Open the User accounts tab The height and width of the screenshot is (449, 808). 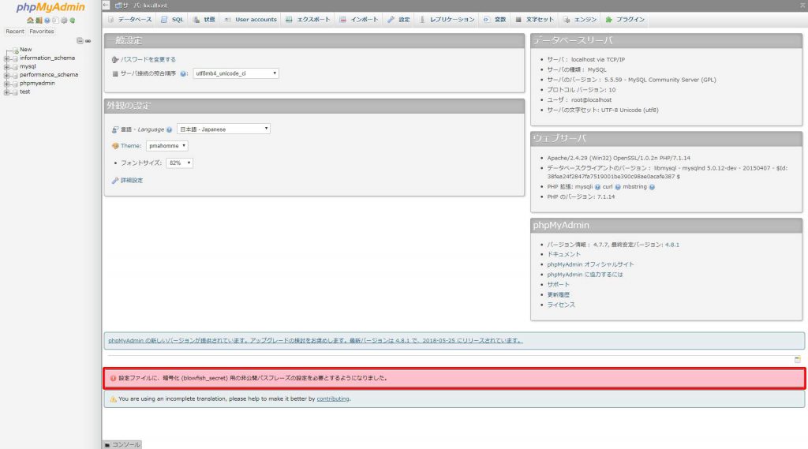click(251, 20)
